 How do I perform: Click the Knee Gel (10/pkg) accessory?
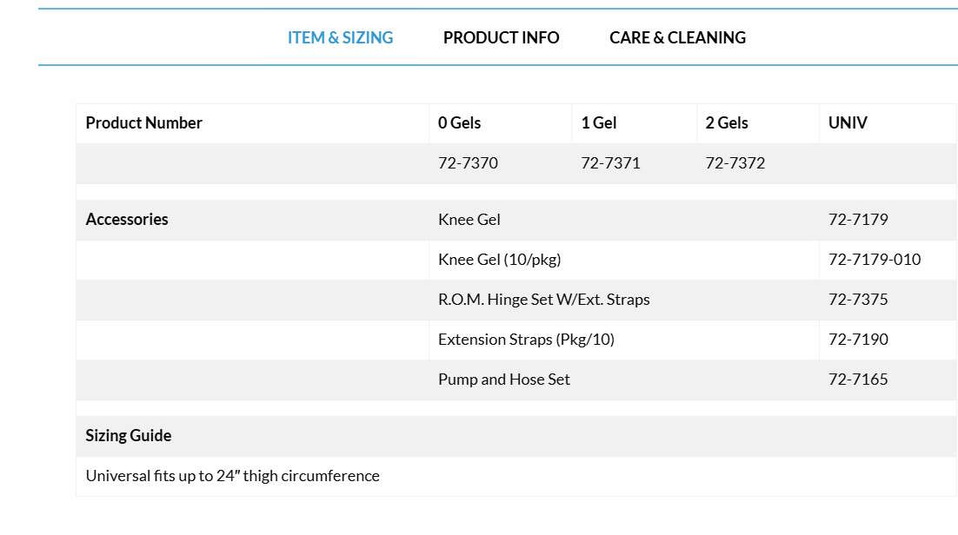(493, 260)
